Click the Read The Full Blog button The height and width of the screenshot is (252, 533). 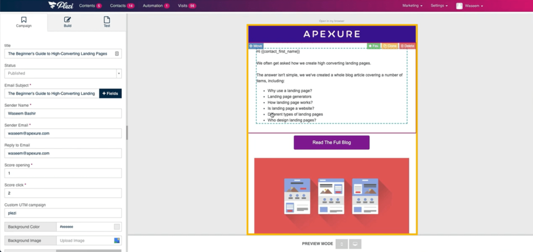[x=332, y=143]
